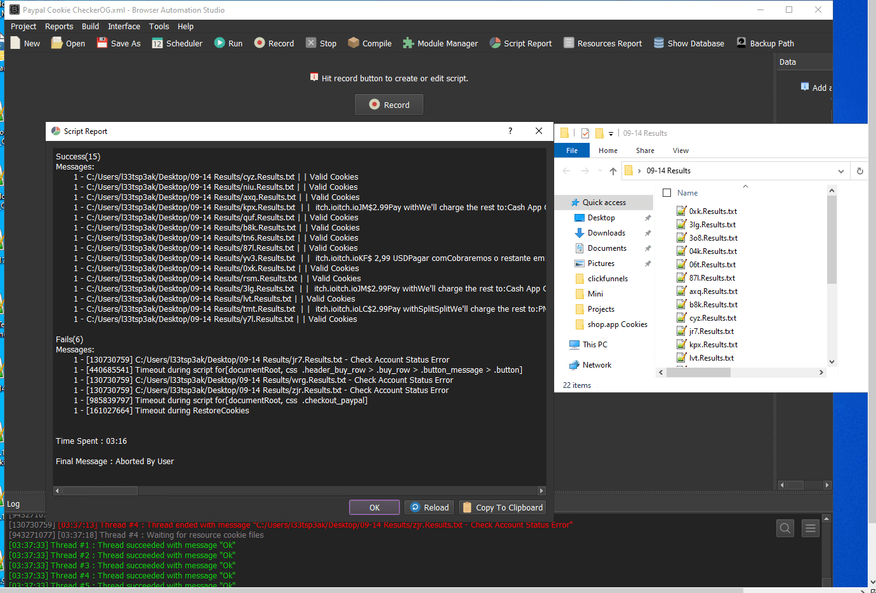The width and height of the screenshot is (876, 593).
Task: Click the 09-14 Results breadcrumb chevron
Action: pyautogui.click(x=639, y=171)
